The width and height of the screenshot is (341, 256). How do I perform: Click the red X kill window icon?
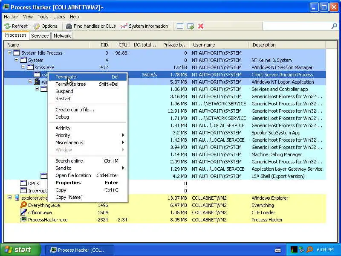[201, 26]
